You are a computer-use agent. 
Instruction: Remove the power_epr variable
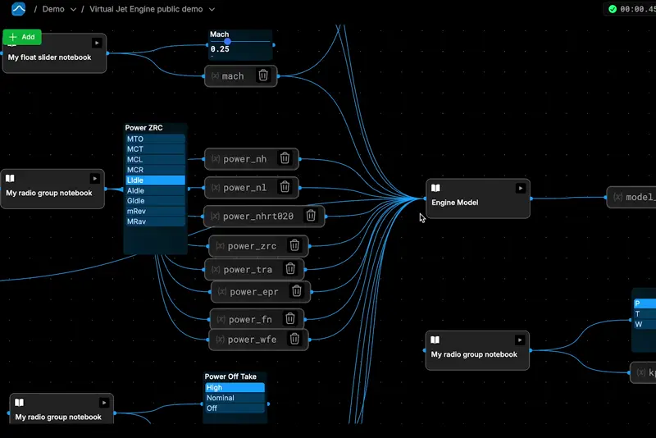(x=297, y=290)
